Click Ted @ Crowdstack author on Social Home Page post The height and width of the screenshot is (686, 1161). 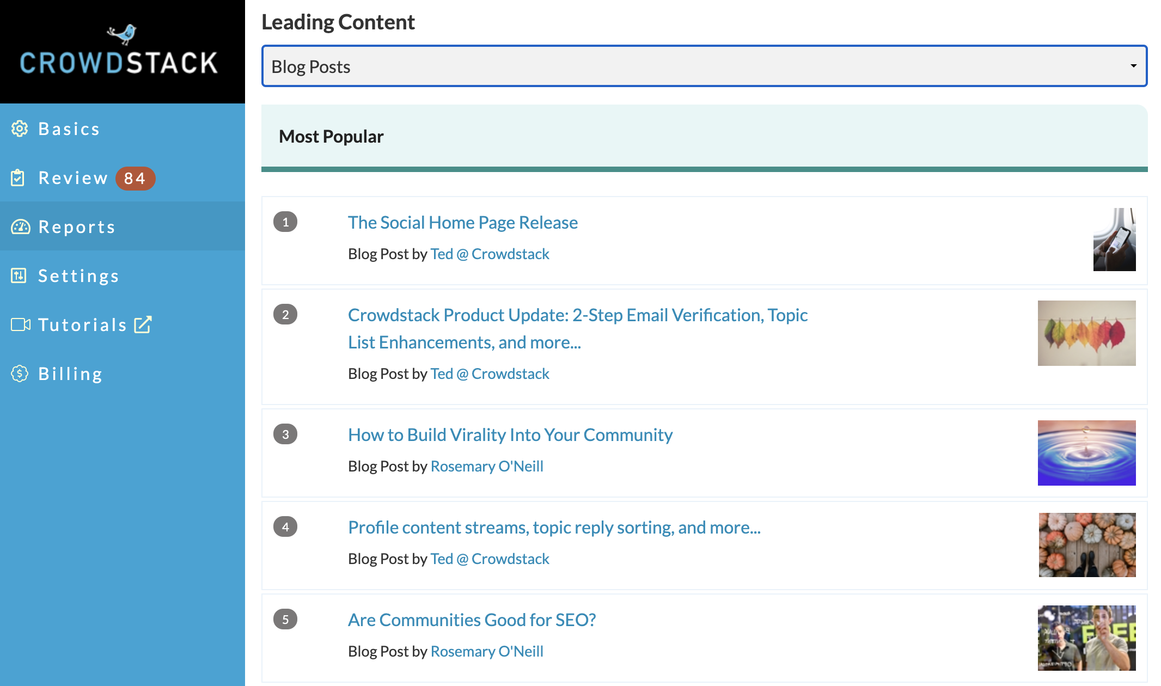490,254
